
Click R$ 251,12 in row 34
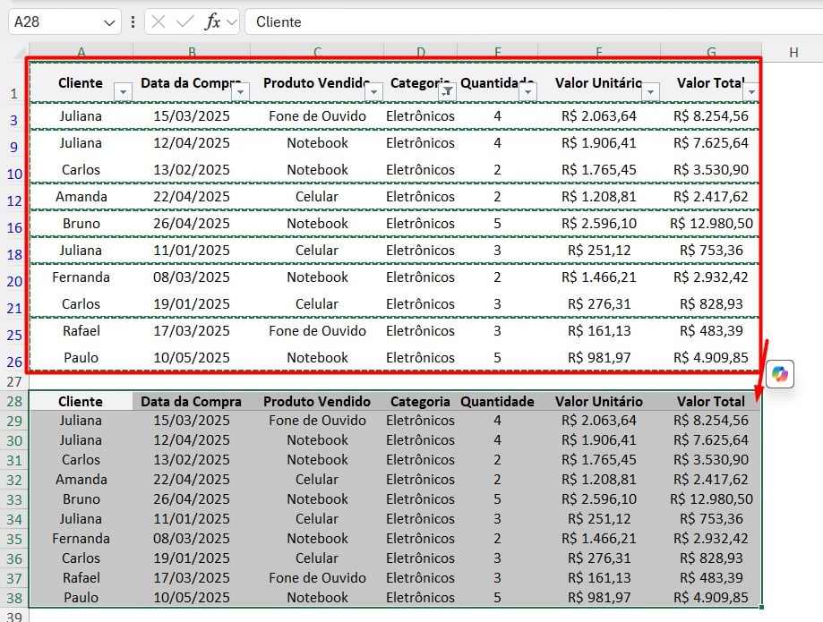pos(599,519)
